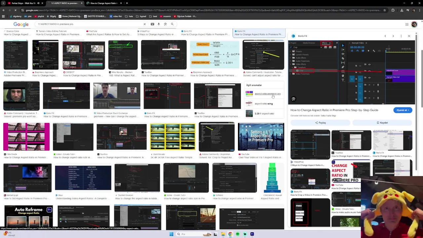Viewport: 423px width, 238px height.
Task: Click the Paylaş share button
Action: tap(320, 123)
